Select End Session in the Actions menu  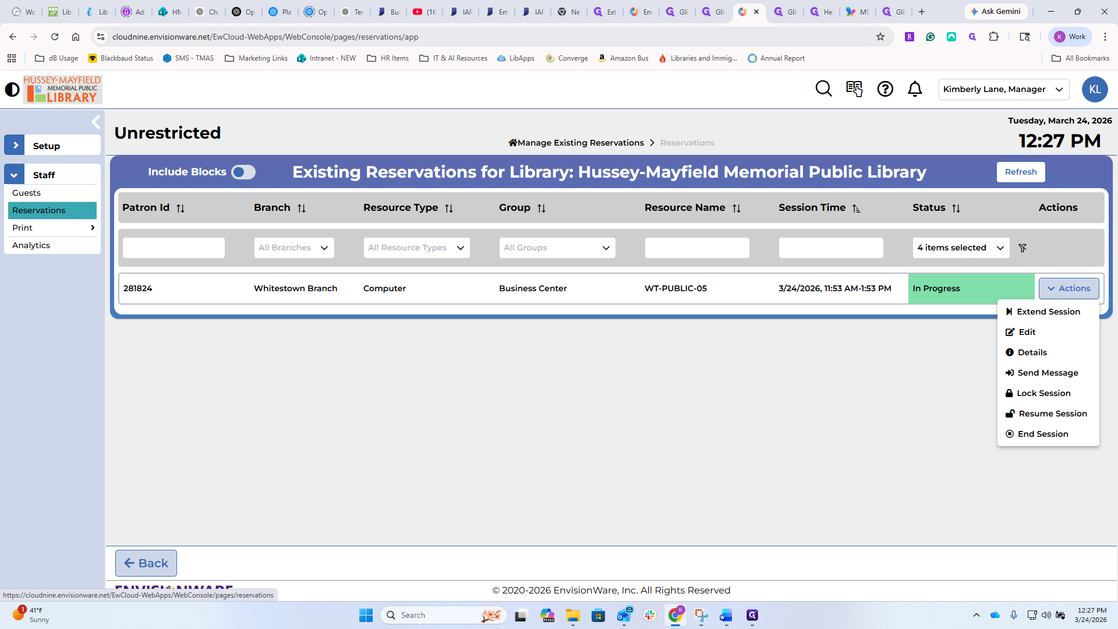pos(1042,434)
